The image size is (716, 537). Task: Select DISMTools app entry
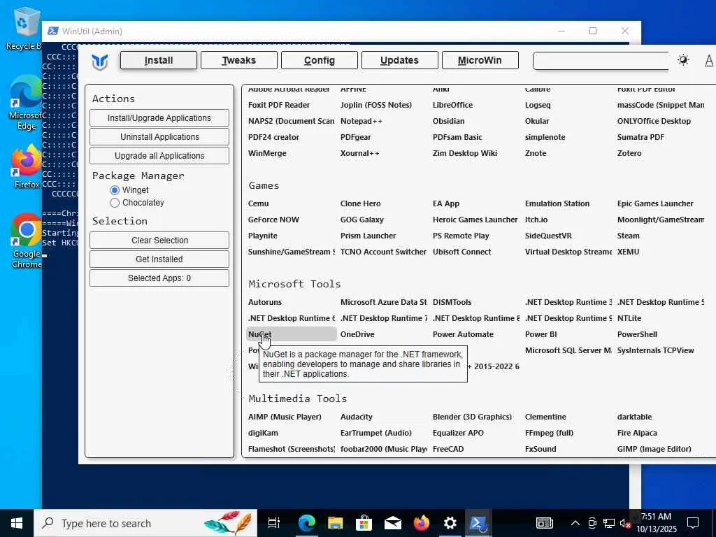(452, 302)
